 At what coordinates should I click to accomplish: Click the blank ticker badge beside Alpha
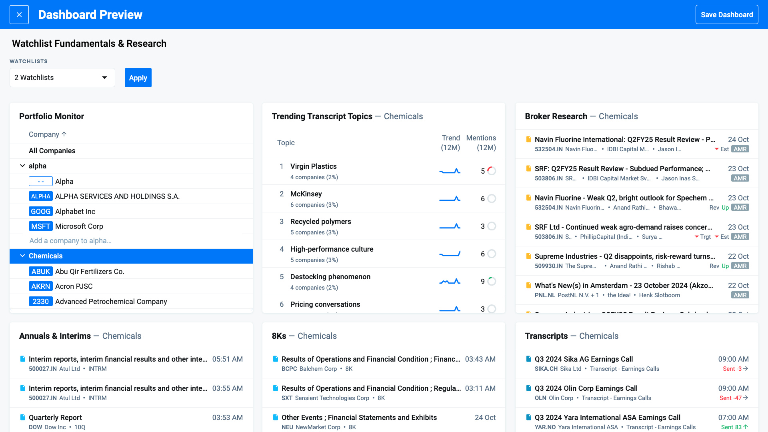pyautogui.click(x=41, y=182)
